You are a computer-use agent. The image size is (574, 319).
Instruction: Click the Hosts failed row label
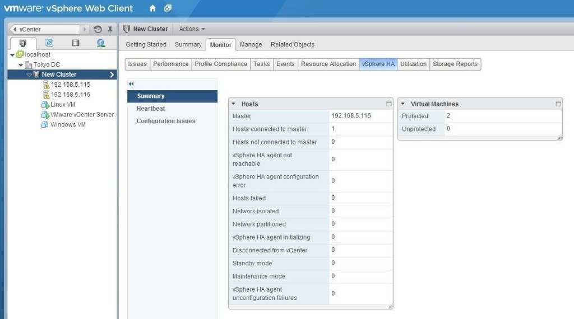[249, 198]
